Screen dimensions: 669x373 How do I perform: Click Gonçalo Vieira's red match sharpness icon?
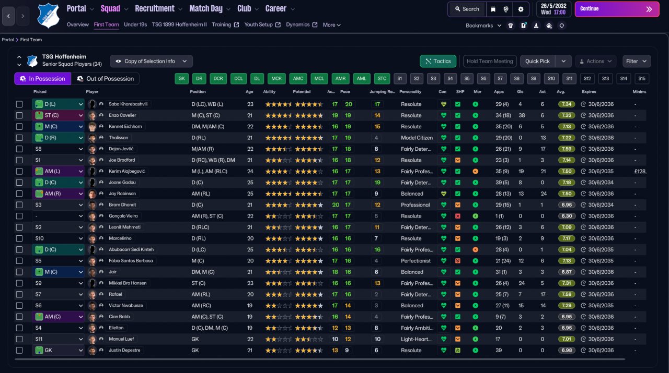point(458,216)
